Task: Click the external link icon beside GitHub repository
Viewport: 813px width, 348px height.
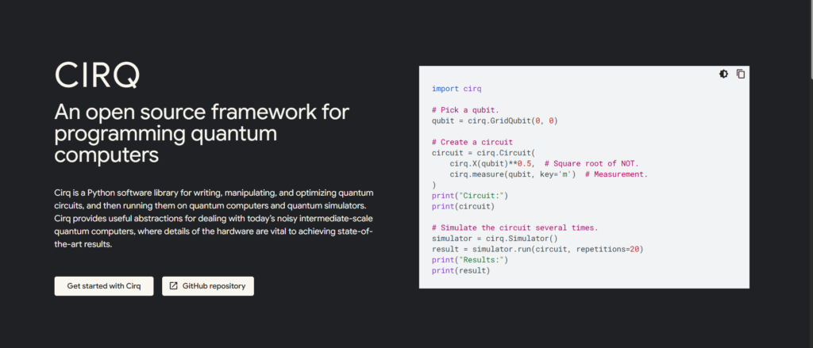Action: [x=174, y=286]
